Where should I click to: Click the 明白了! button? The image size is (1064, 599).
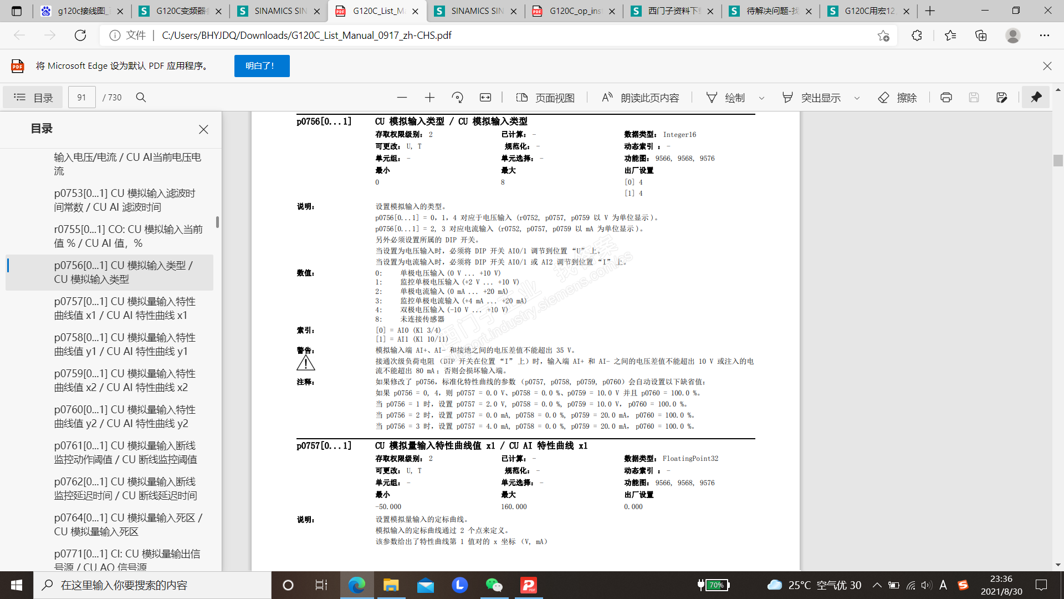tap(262, 66)
